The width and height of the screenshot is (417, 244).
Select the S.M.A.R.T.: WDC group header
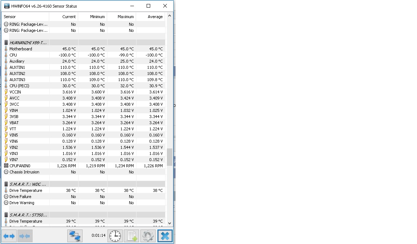(28, 184)
